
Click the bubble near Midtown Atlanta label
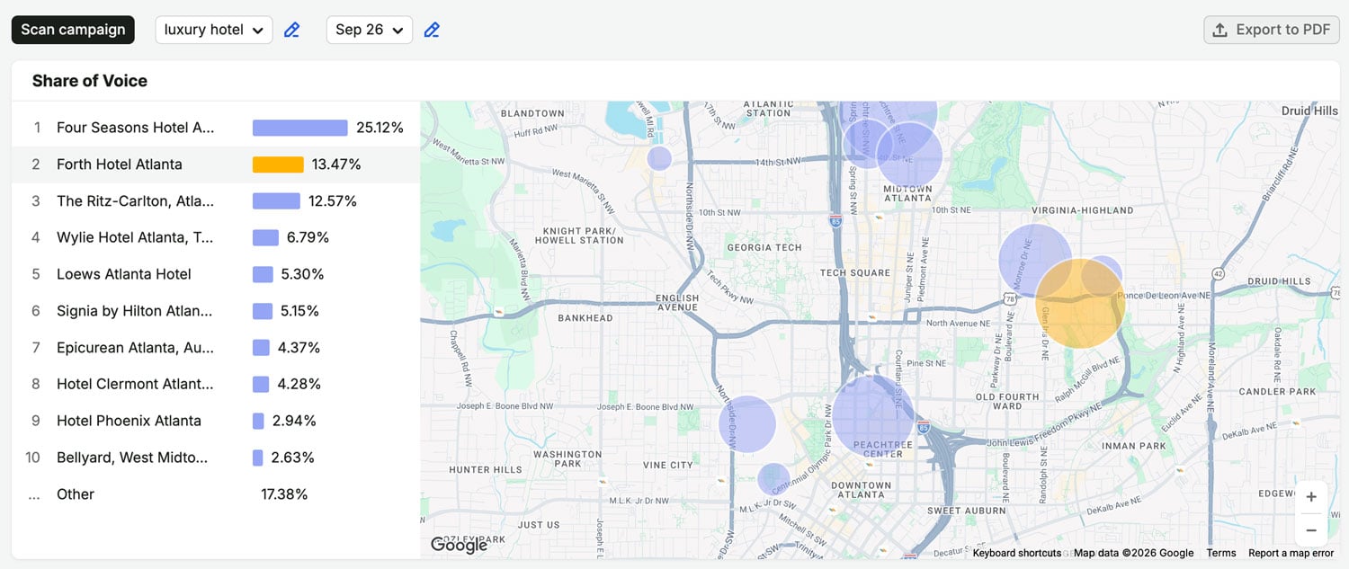(x=910, y=156)
